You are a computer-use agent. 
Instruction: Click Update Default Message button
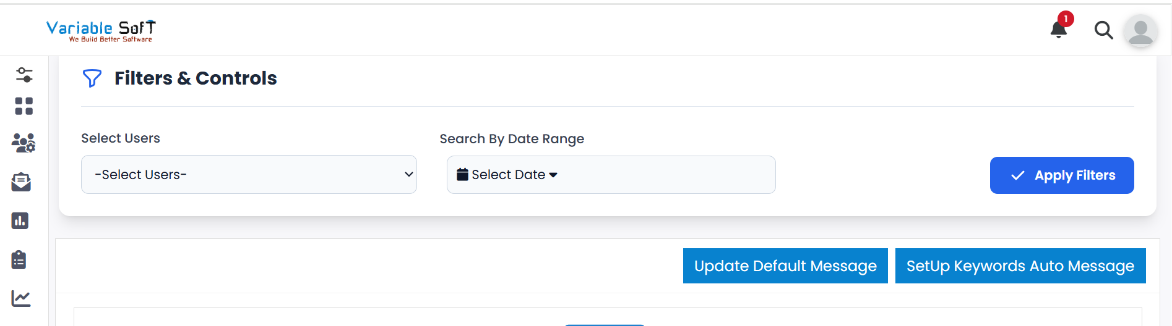[785, 266]
